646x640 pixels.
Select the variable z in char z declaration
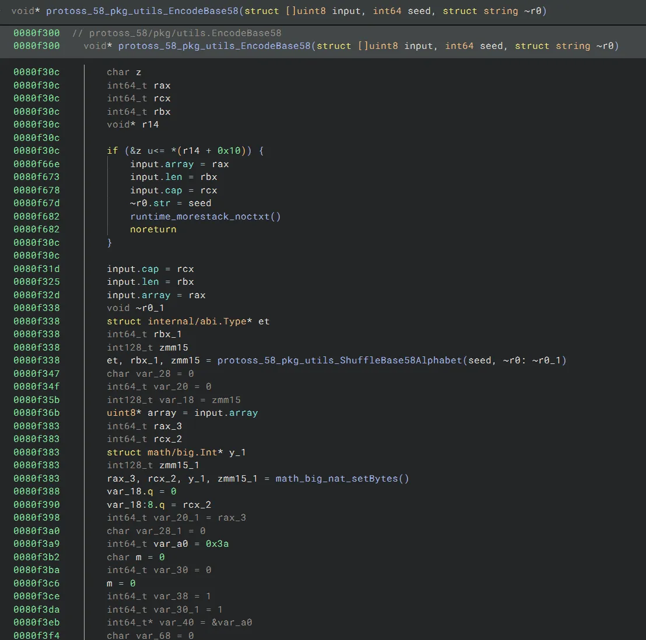(x=139, y=72)
